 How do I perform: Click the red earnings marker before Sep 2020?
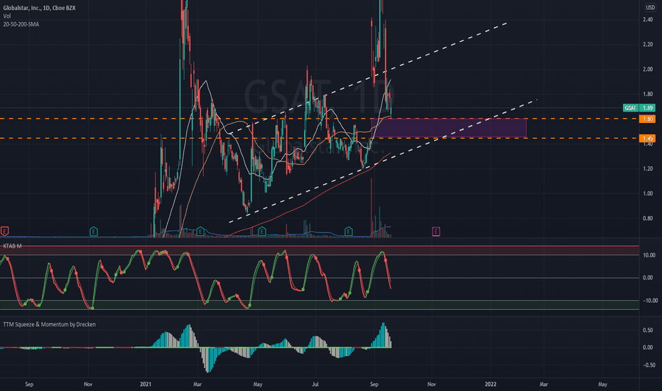[5, 231]
